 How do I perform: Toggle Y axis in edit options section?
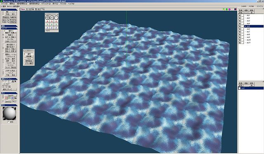point(7,81)
